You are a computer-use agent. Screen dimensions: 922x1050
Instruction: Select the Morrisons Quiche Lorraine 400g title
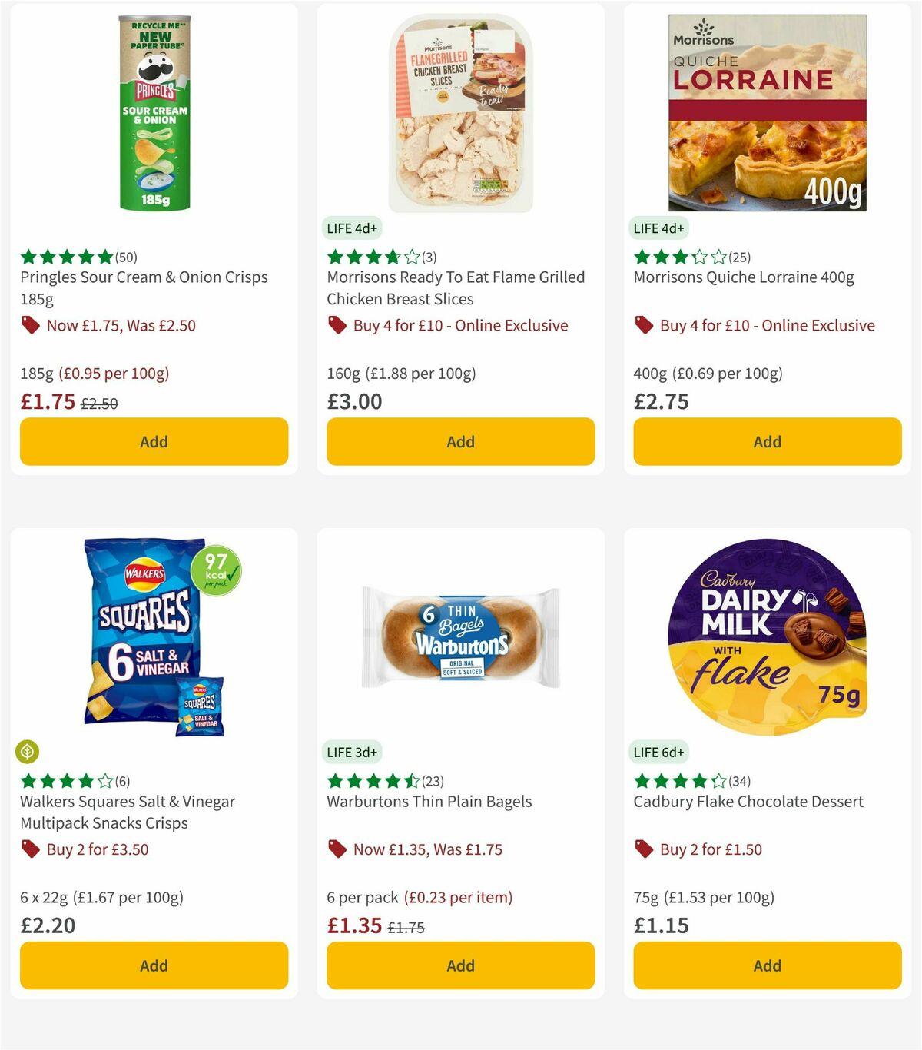pos(744,277)
